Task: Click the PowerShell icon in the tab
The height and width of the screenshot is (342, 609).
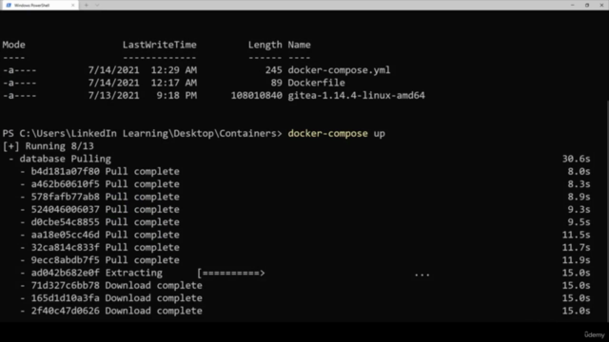Action: click(x=9, y=5)
